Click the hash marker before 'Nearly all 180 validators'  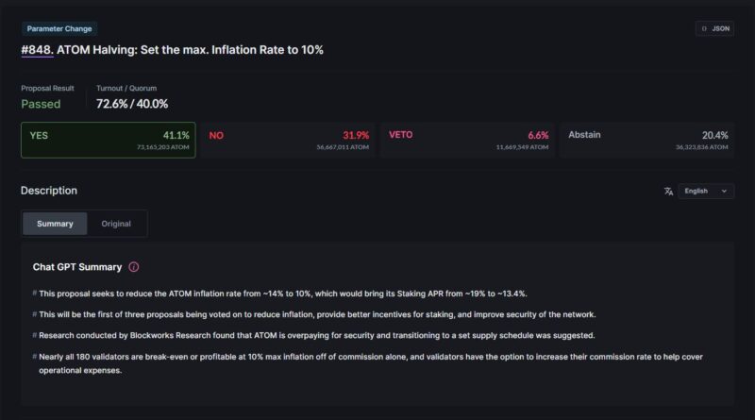point(35,357)
